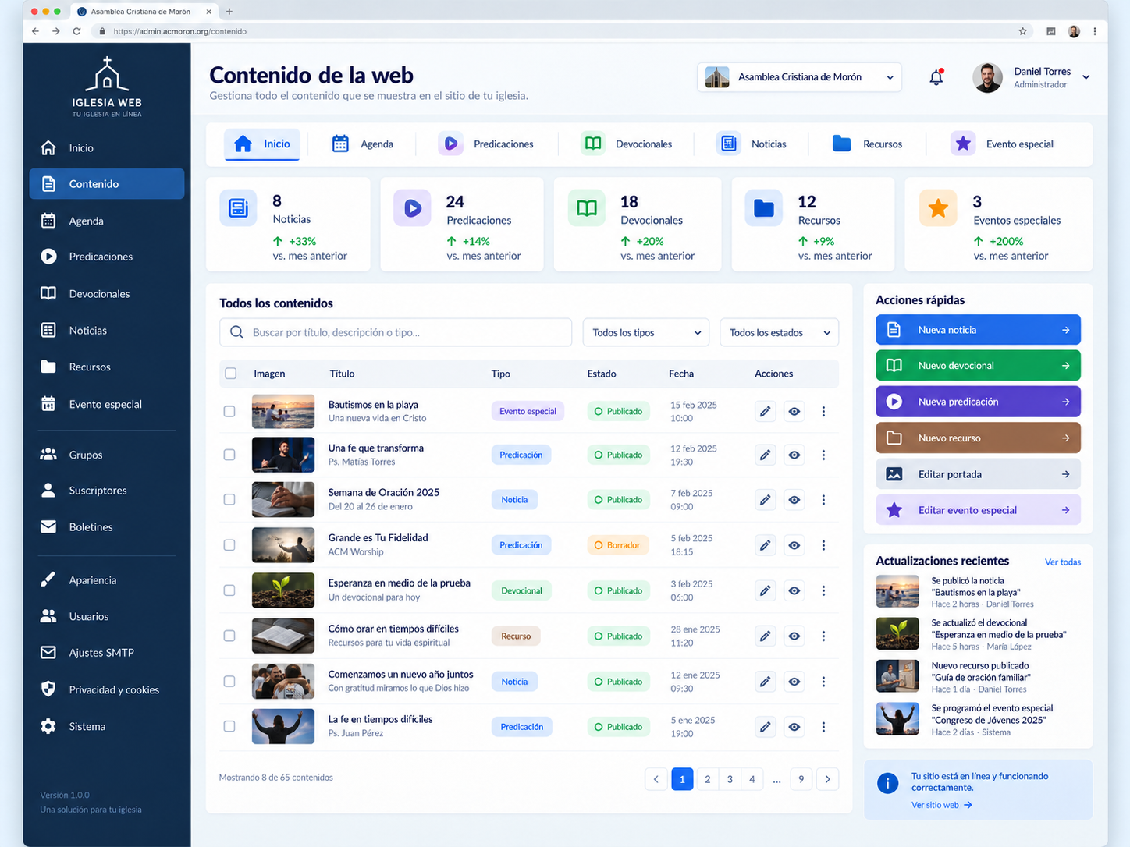Click the Nueva noticia quick action

[x=978, y=330]
